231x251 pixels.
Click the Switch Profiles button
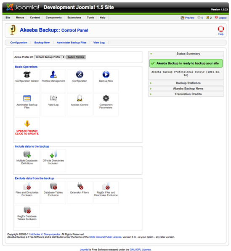tap(76, 57)
